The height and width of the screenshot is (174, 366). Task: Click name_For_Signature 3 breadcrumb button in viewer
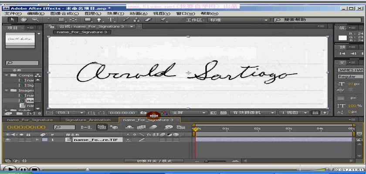click(82, 32)
